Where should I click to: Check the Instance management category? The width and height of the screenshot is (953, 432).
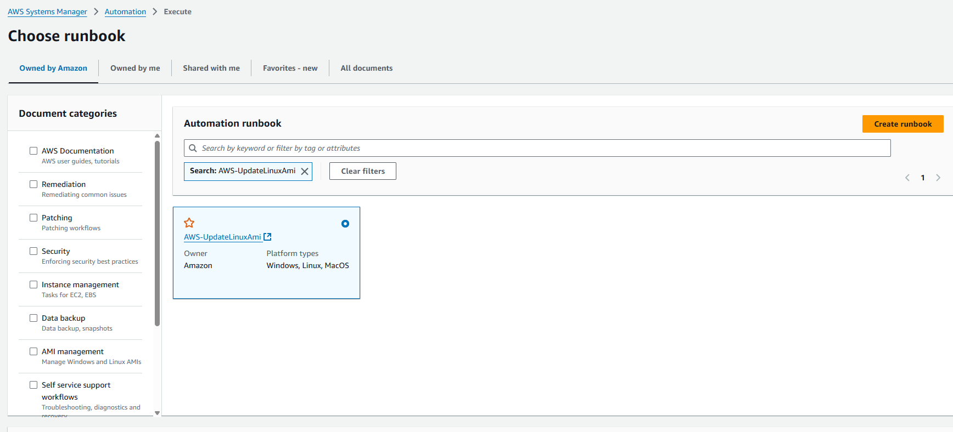pyautogui.click(x=33, y=285)
